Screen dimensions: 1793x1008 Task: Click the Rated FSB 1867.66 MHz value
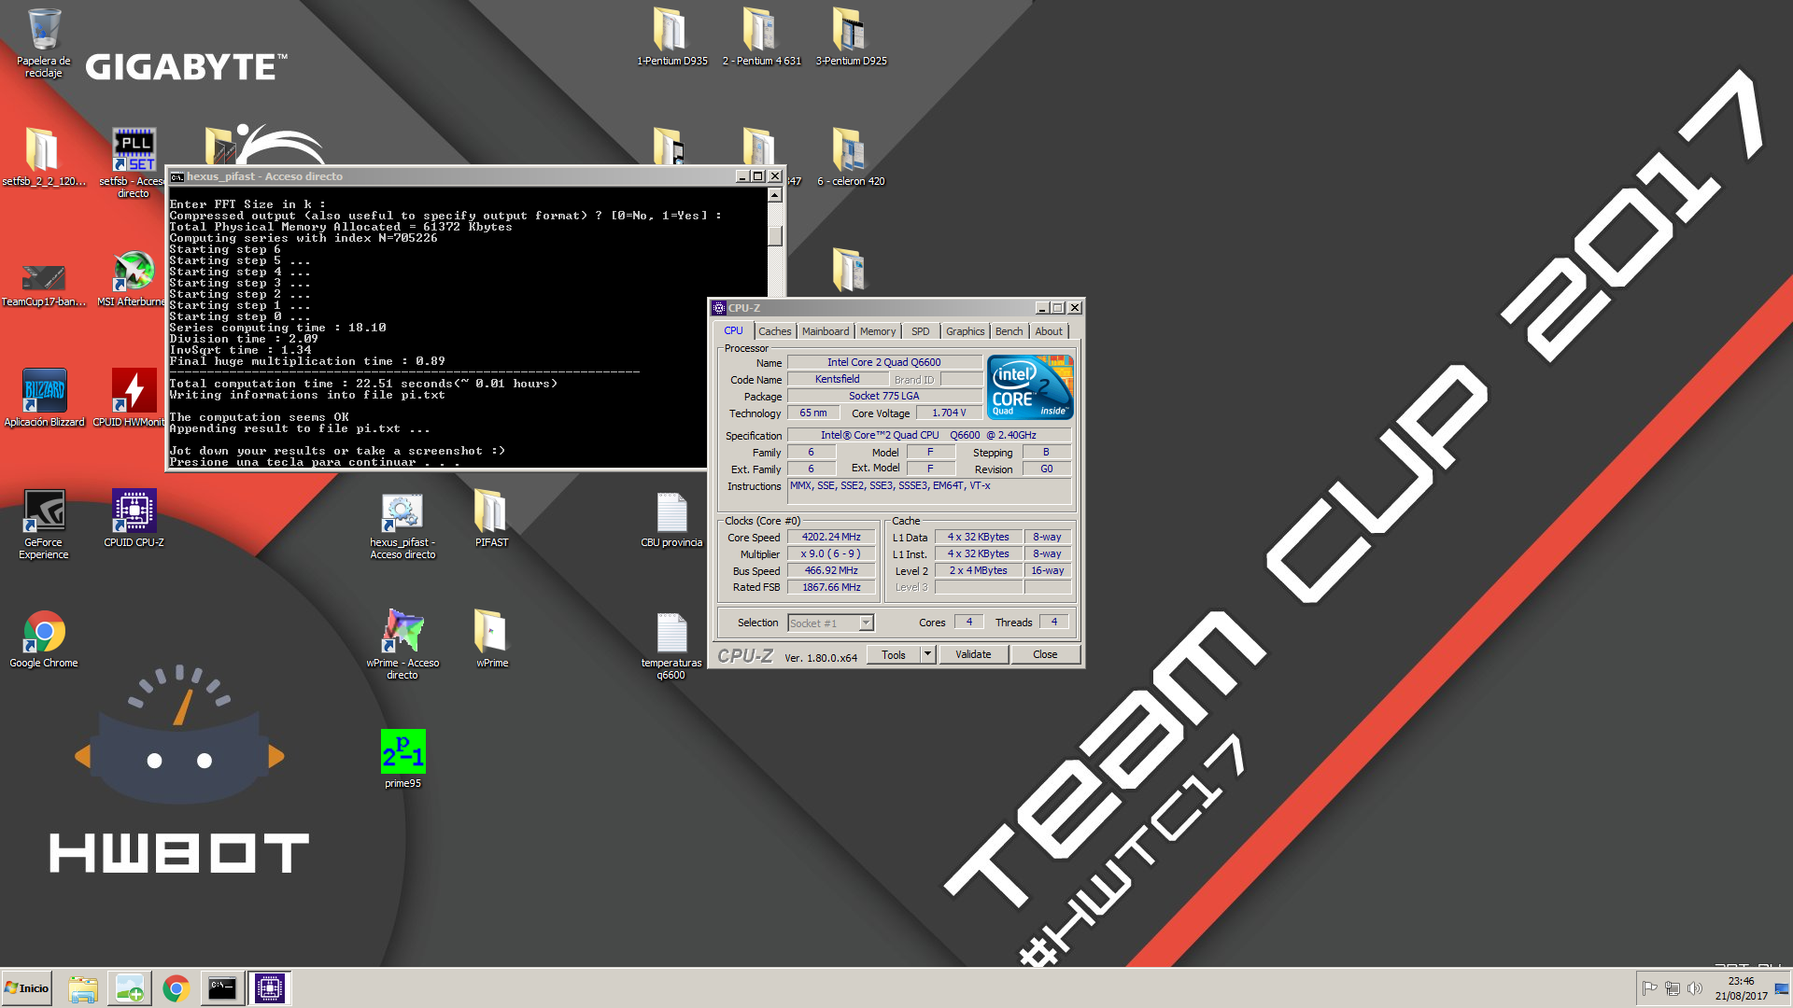pyautogui.click(x=831, y=588)
